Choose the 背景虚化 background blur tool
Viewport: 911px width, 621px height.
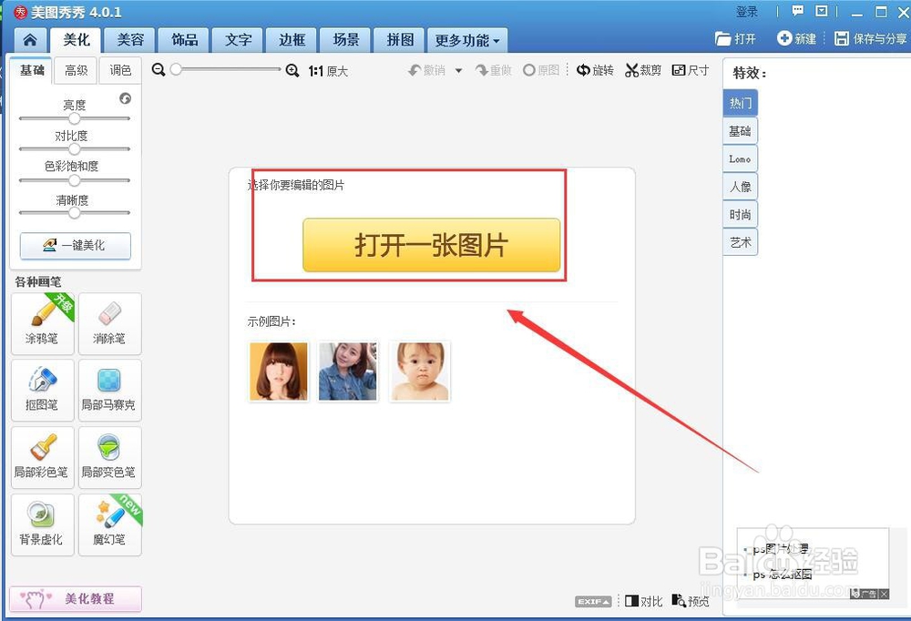[42, 524]
